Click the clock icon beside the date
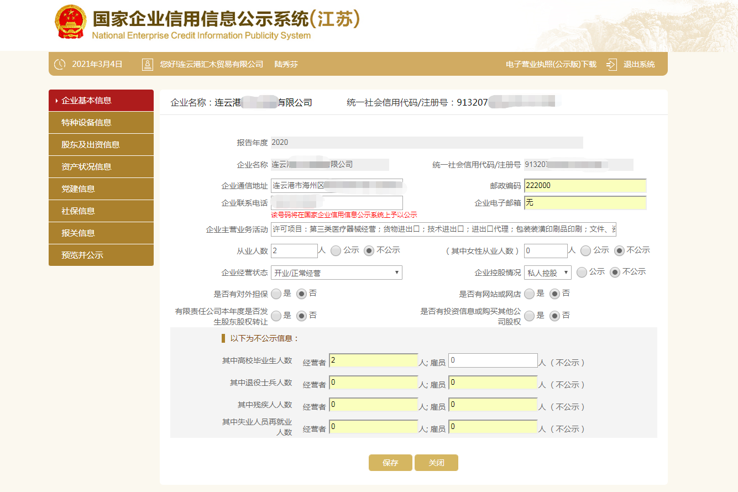Viewport: 738px width, 492px height. point(60,64)
